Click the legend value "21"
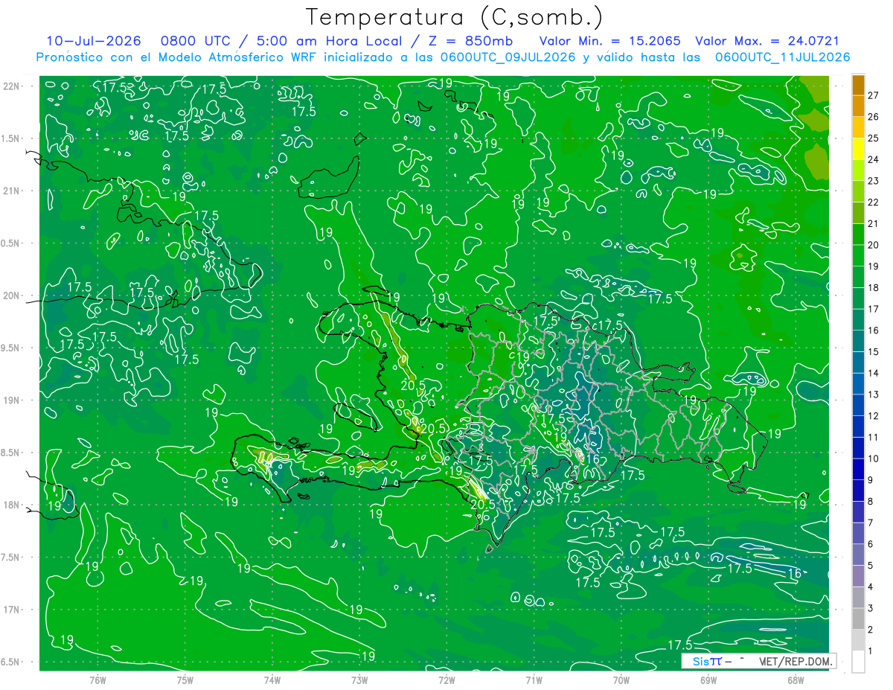 click(874, 223)
